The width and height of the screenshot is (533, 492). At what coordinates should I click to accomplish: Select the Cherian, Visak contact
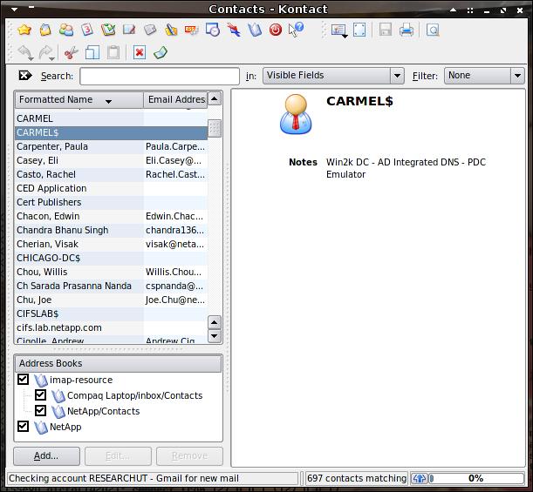111,244
